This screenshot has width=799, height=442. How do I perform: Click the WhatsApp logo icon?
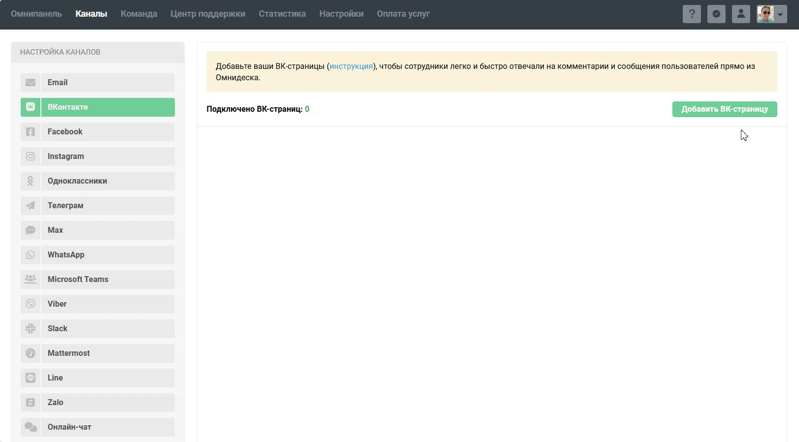(x=31, y=255)
